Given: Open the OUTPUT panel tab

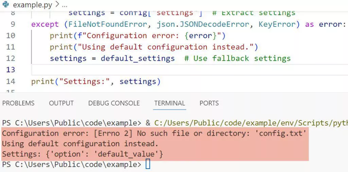Looking at the screenshot, I should [x=61, y=103].
